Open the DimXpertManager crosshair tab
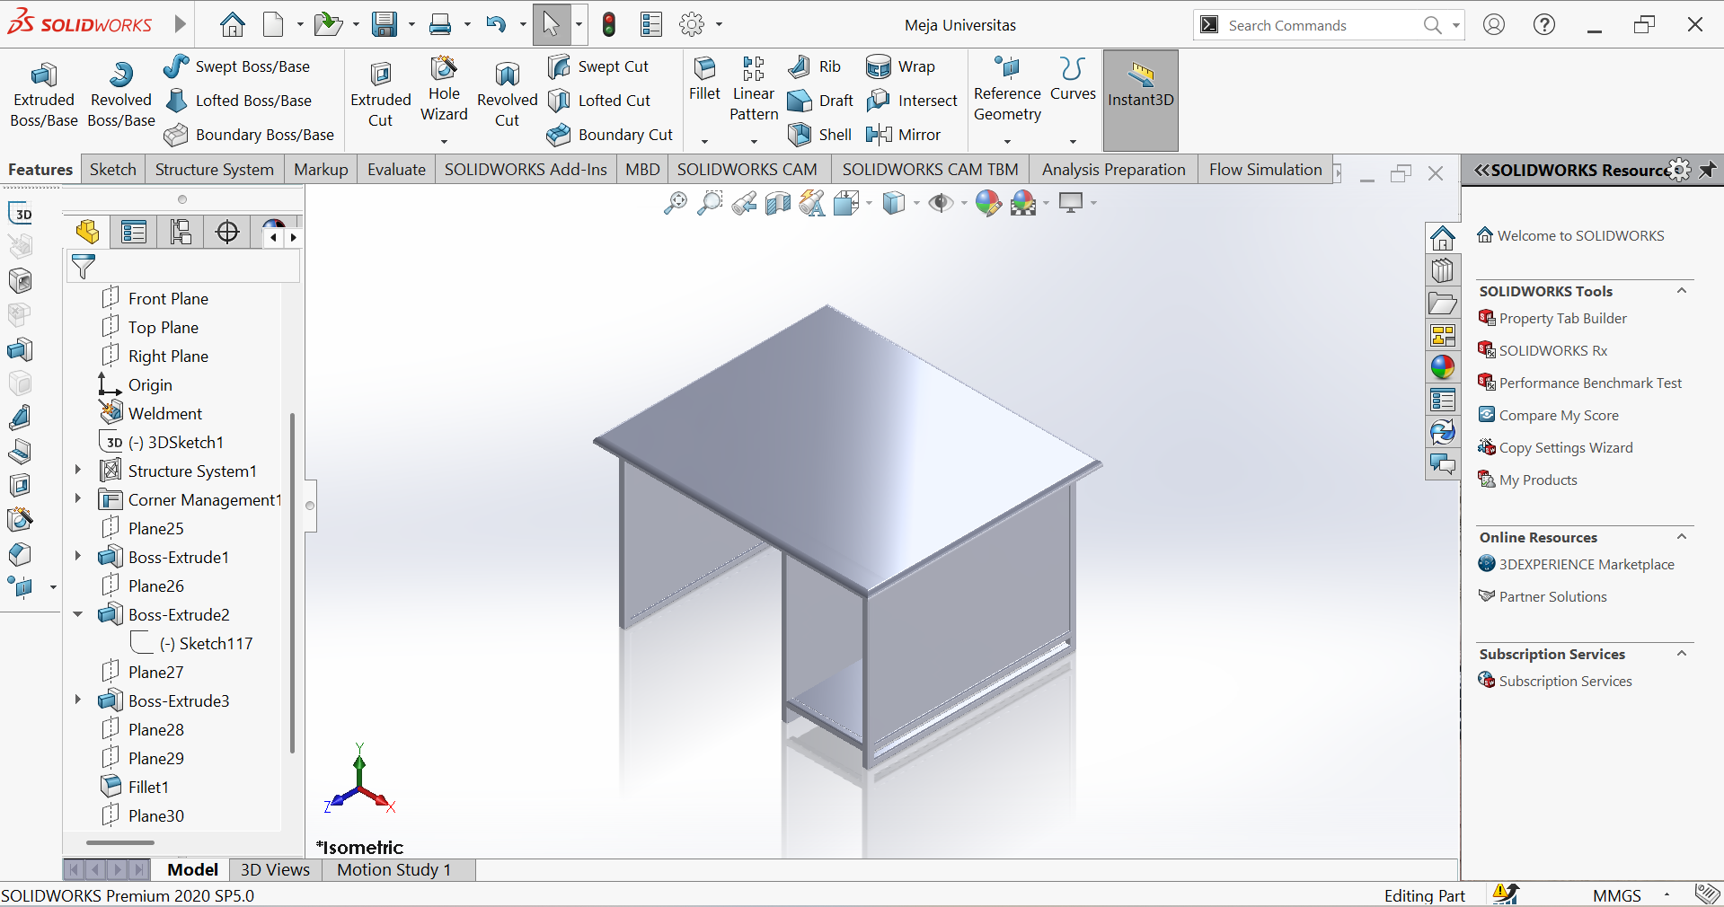 227,233
